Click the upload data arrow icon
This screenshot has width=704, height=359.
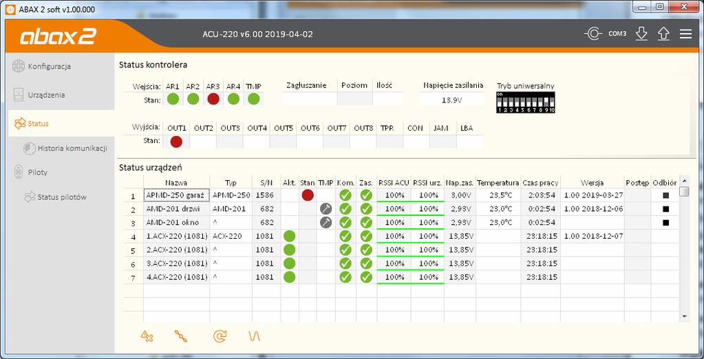point(663,34)
